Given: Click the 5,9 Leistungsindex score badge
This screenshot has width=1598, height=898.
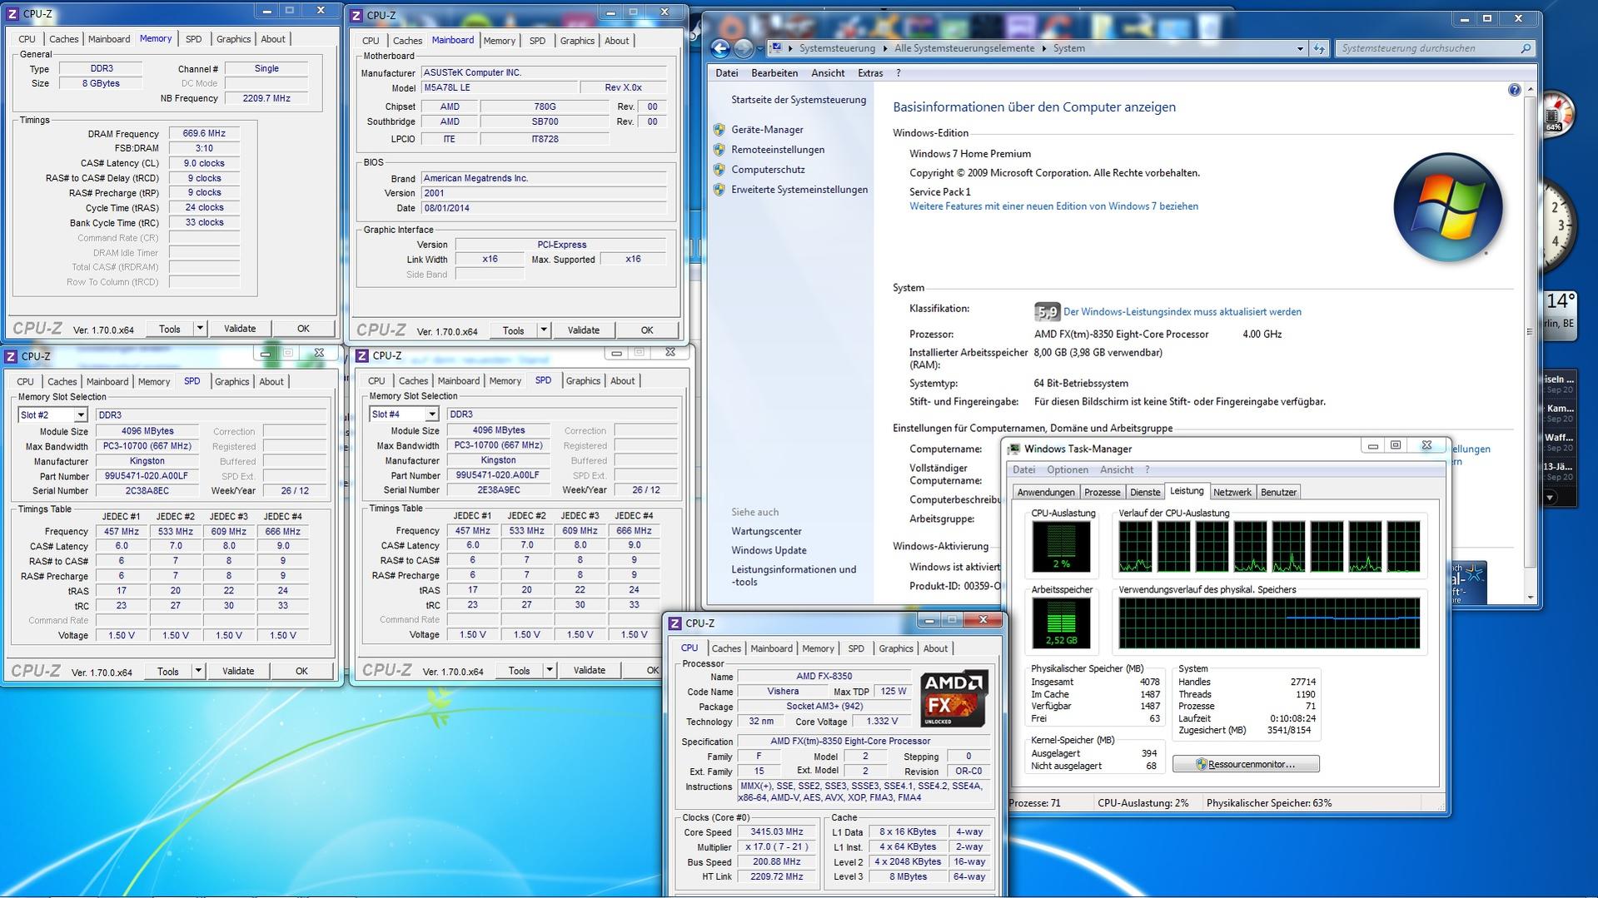Looking at the screenshot, I should coord(1047,312).
